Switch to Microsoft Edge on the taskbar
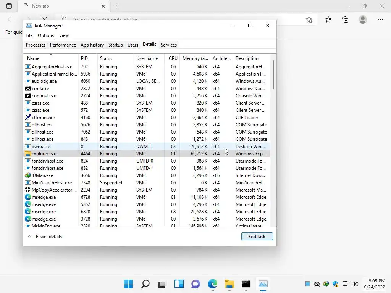The image size is (391, 293). click(212, 284)
